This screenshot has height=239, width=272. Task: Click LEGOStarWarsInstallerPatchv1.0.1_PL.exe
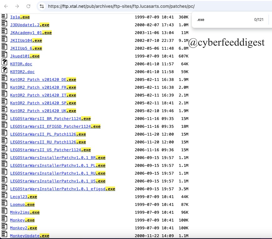click(58, 166)
